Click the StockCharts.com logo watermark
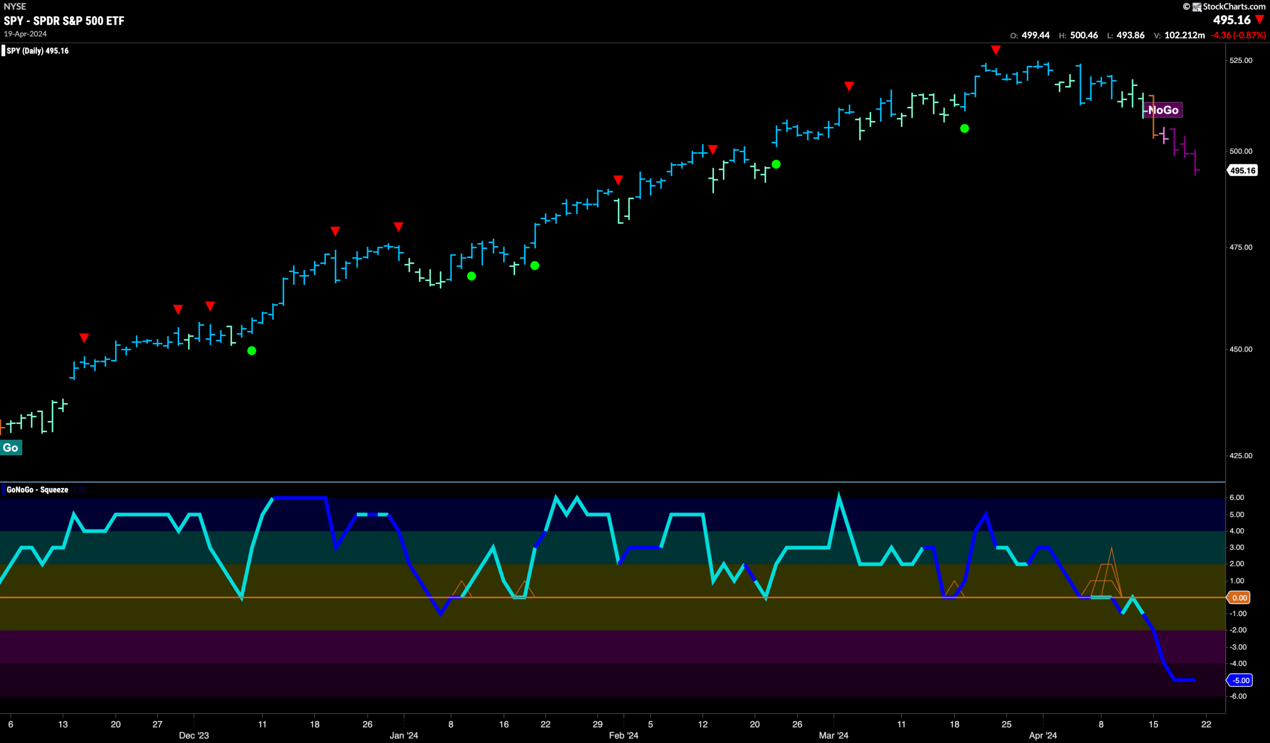The width and height of the screenshot is (1270, 743). [x=1225, y=6]
